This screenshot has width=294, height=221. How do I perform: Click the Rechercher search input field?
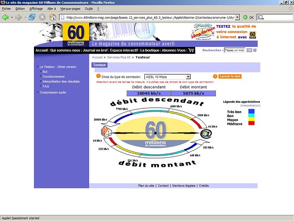(x=234, y=50)
